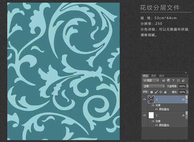The width and height of the screenshot is (194, 142).
Task: Toggle the adjustment layer filter icon
Action: point(168,80)
